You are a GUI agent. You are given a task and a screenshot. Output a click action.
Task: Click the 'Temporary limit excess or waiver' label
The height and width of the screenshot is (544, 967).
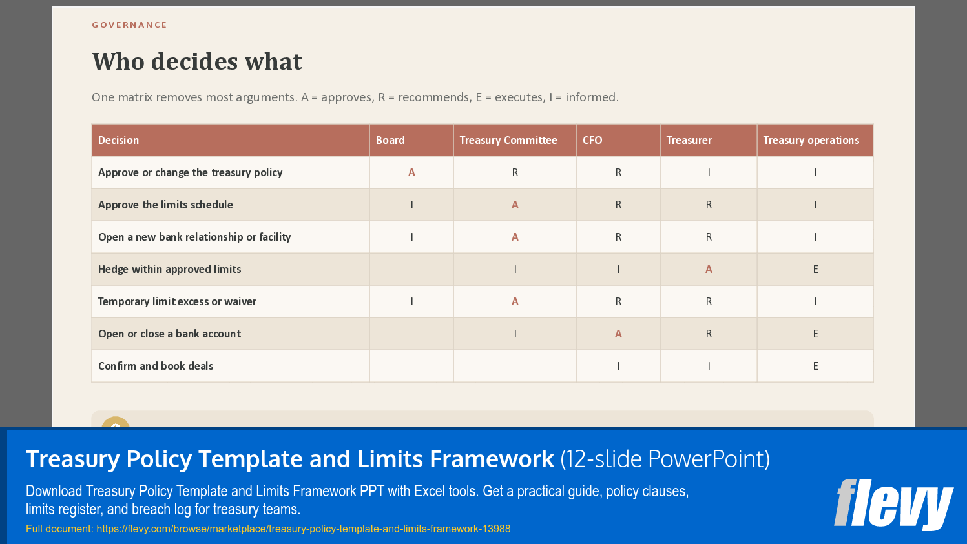click(x=177, y=301)
